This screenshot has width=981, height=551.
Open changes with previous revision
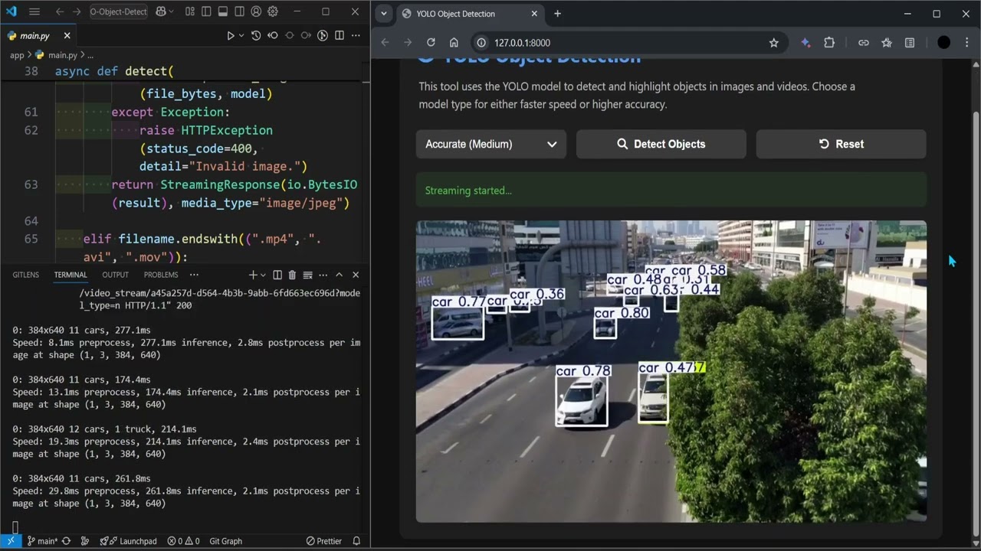tap(273, 35)
